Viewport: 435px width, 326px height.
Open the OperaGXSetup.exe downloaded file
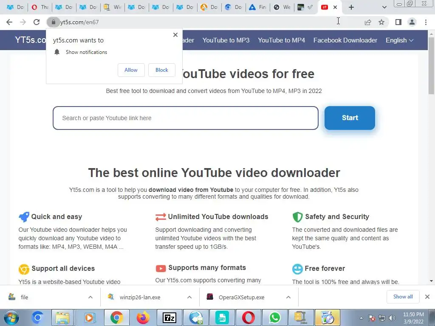[x=241, y=297]
